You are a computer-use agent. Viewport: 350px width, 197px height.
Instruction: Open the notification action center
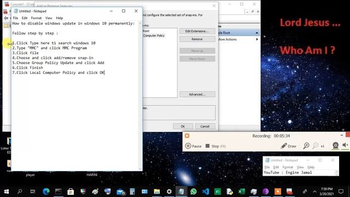(341, 192)
